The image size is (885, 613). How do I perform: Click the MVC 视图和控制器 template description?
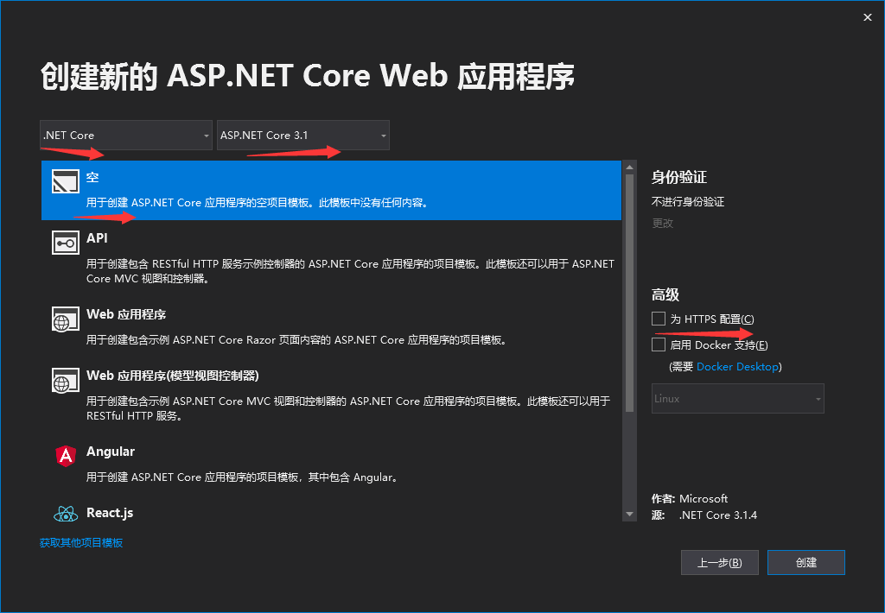tap(347, 408)
